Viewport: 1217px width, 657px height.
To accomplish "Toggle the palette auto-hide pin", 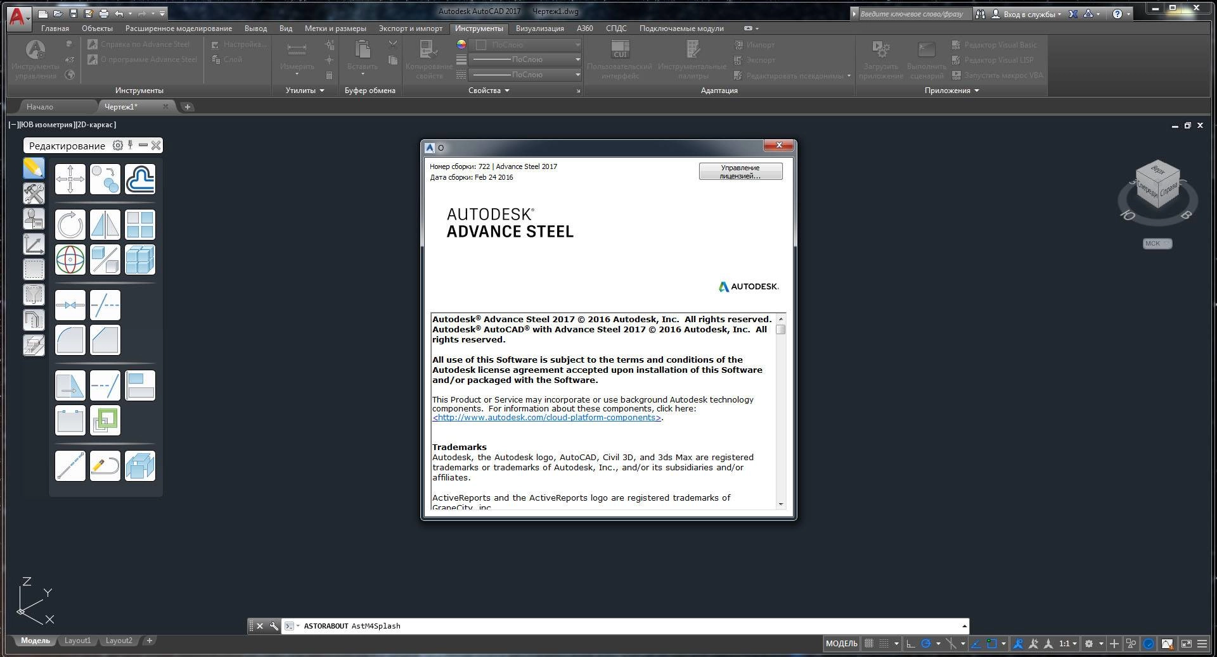I will point(130,145).
